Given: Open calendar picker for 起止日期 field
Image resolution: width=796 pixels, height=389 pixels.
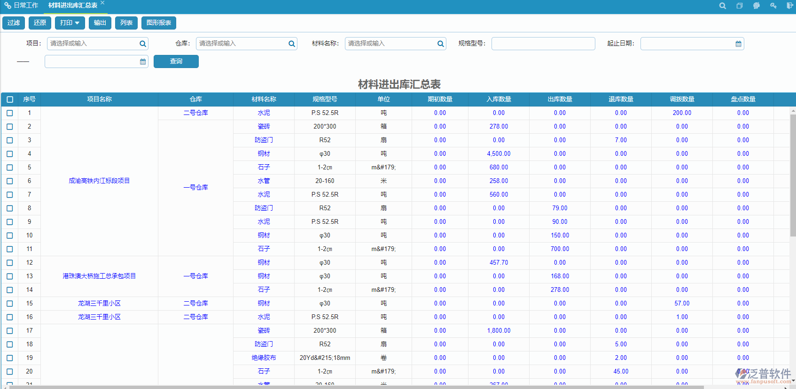Looking at the screenshot, I should [x=738, y=44].
